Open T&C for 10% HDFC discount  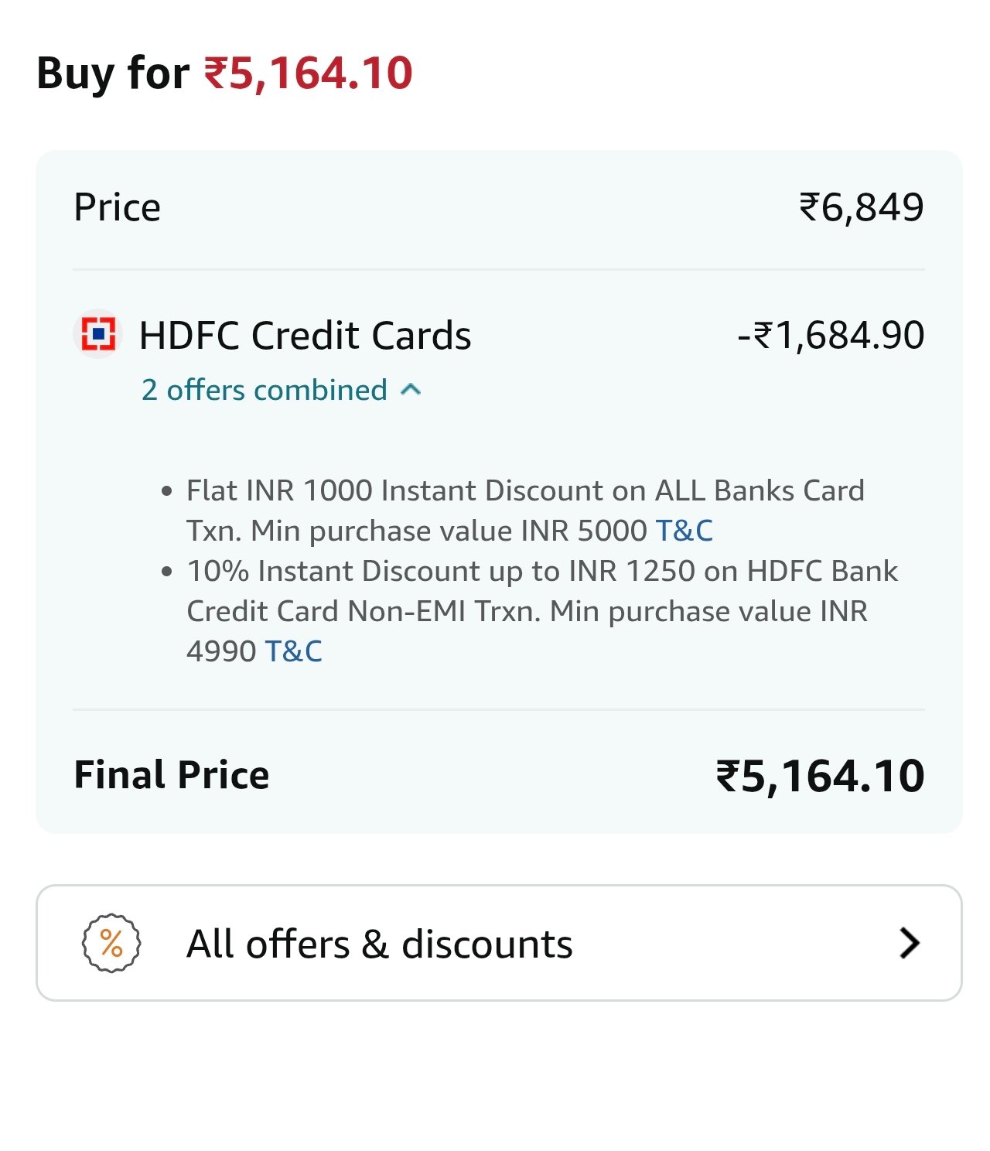(293, 651)
